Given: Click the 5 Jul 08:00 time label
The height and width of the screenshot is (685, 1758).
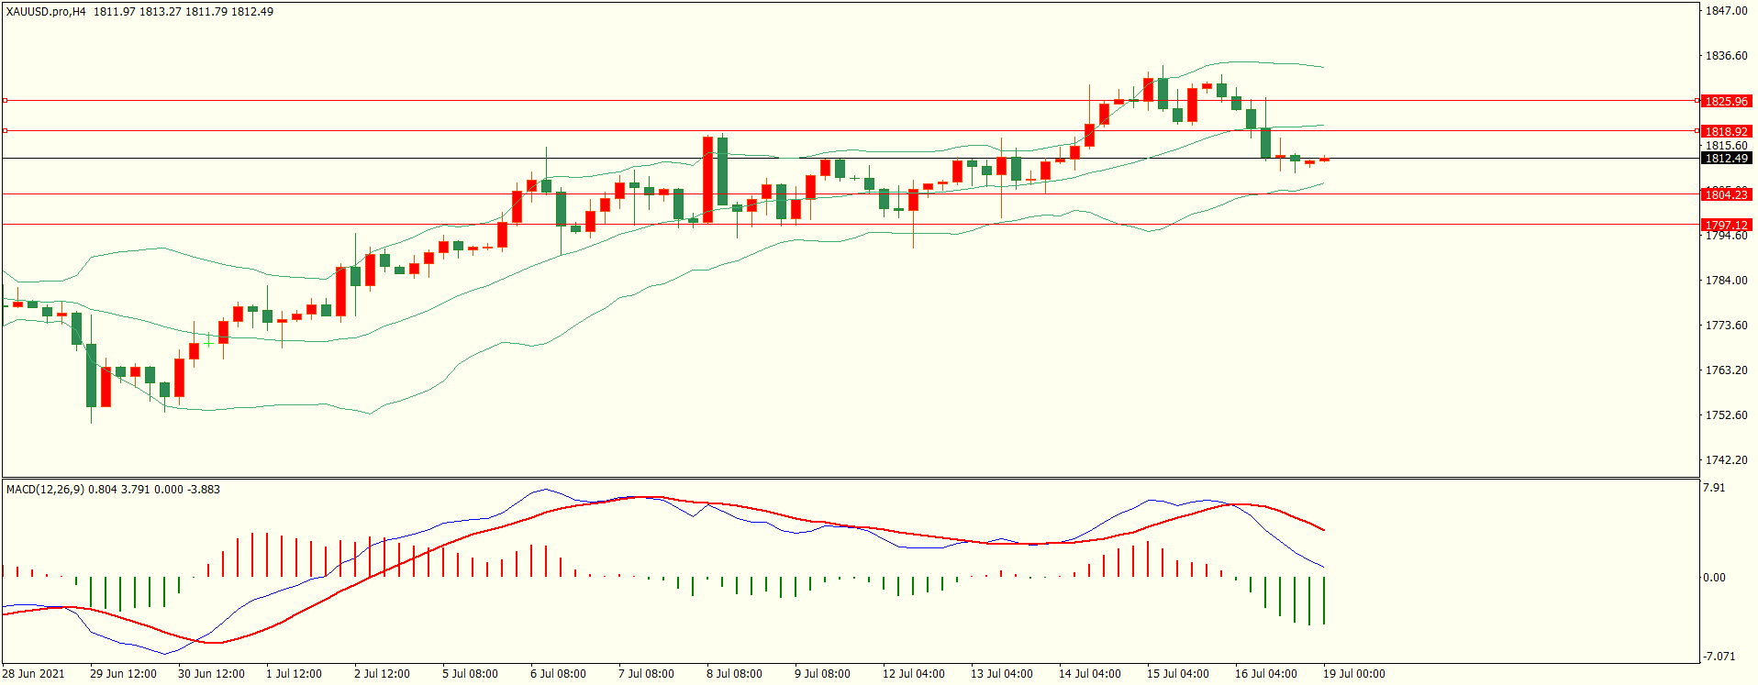Looking at the screenshot, I should pos(470,674).
